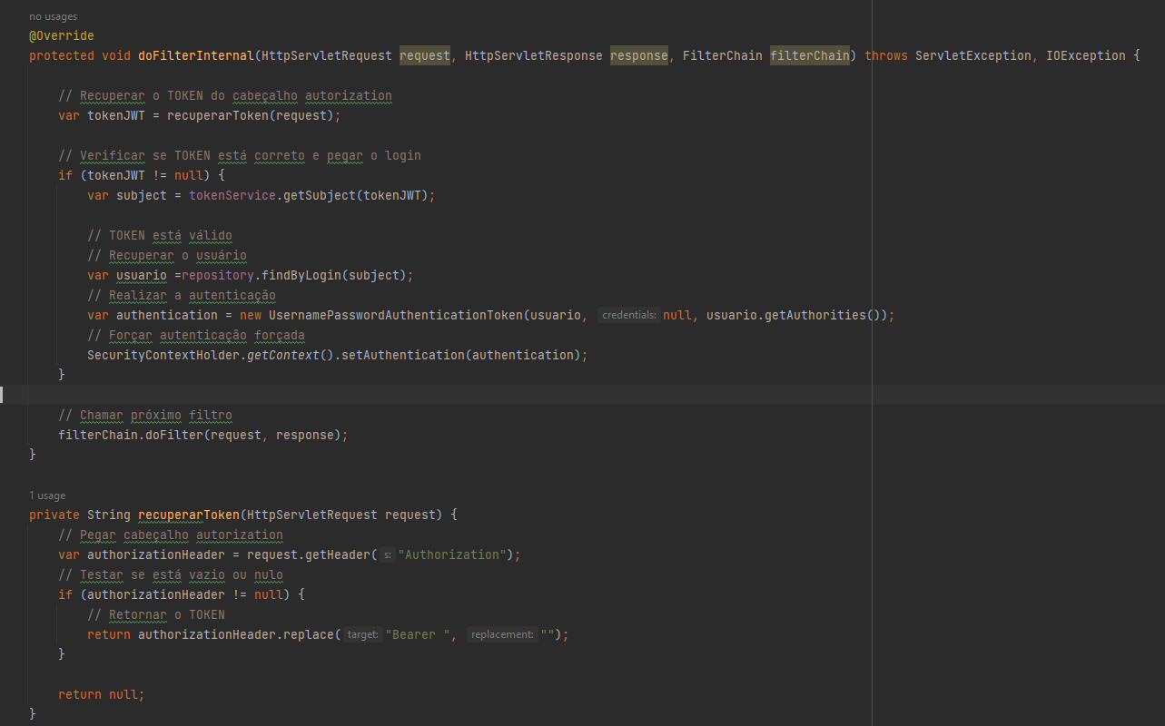This screenshot has height=726, width=1165.
Task: Click the "credentials:" inlay hint
Action: click(x=629, y=315)
